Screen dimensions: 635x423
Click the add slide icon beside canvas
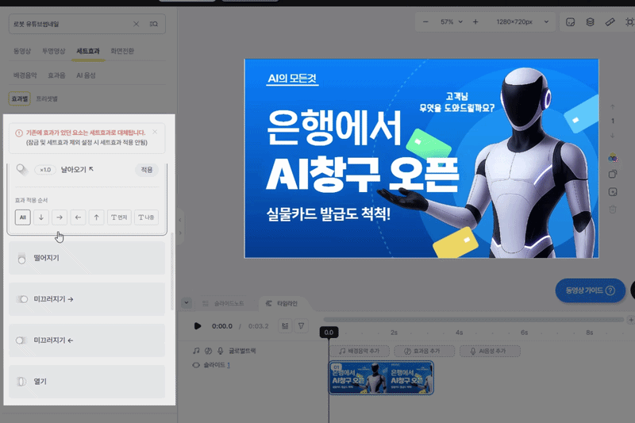coord(613,192)
